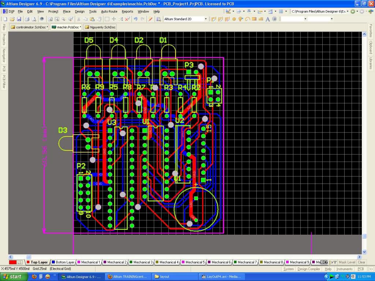Switch to the Bottom Layer tab

point(63,262)
